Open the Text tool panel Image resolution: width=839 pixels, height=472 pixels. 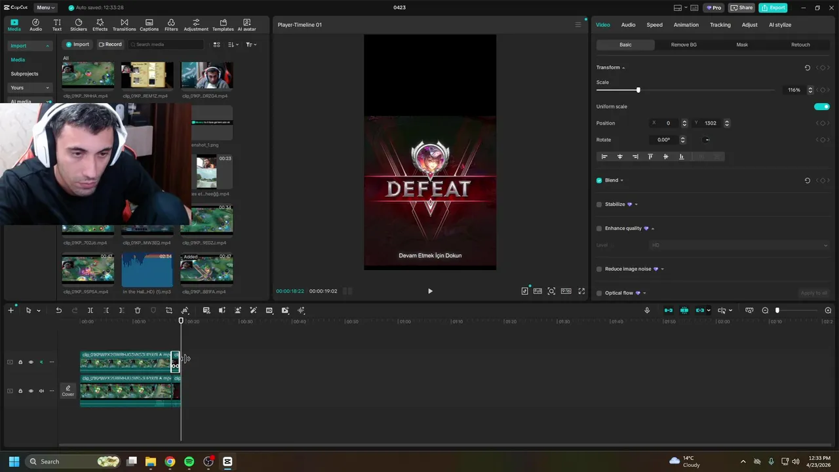click(57, 25)
